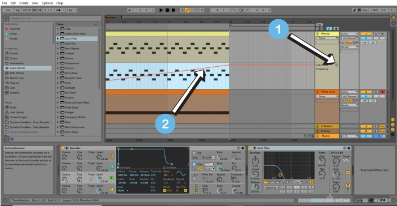Viewport: 397px width, 206px height.
Task: Enable the Draw Mode pencil icon
Action: click(354, 10)
